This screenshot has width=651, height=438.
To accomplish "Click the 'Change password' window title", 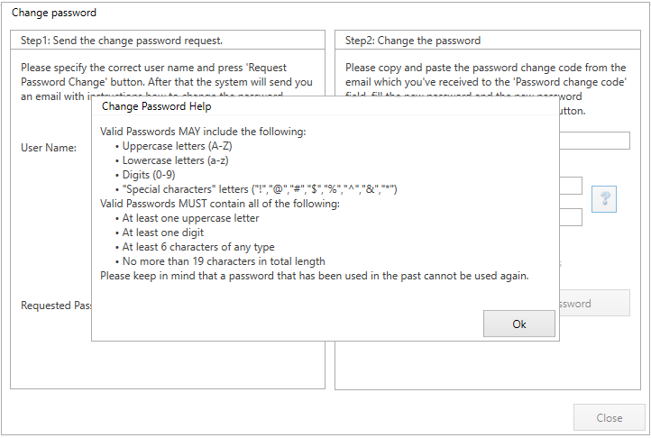I will tap(54, 14).
